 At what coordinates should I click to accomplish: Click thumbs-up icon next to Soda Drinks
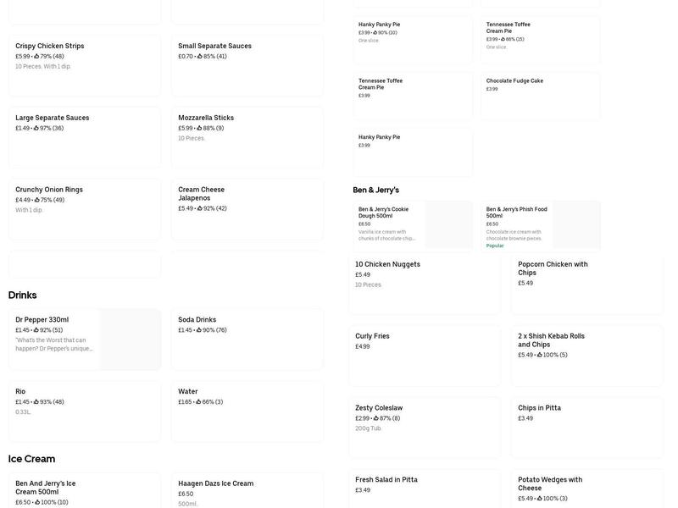tap(199, 330)
